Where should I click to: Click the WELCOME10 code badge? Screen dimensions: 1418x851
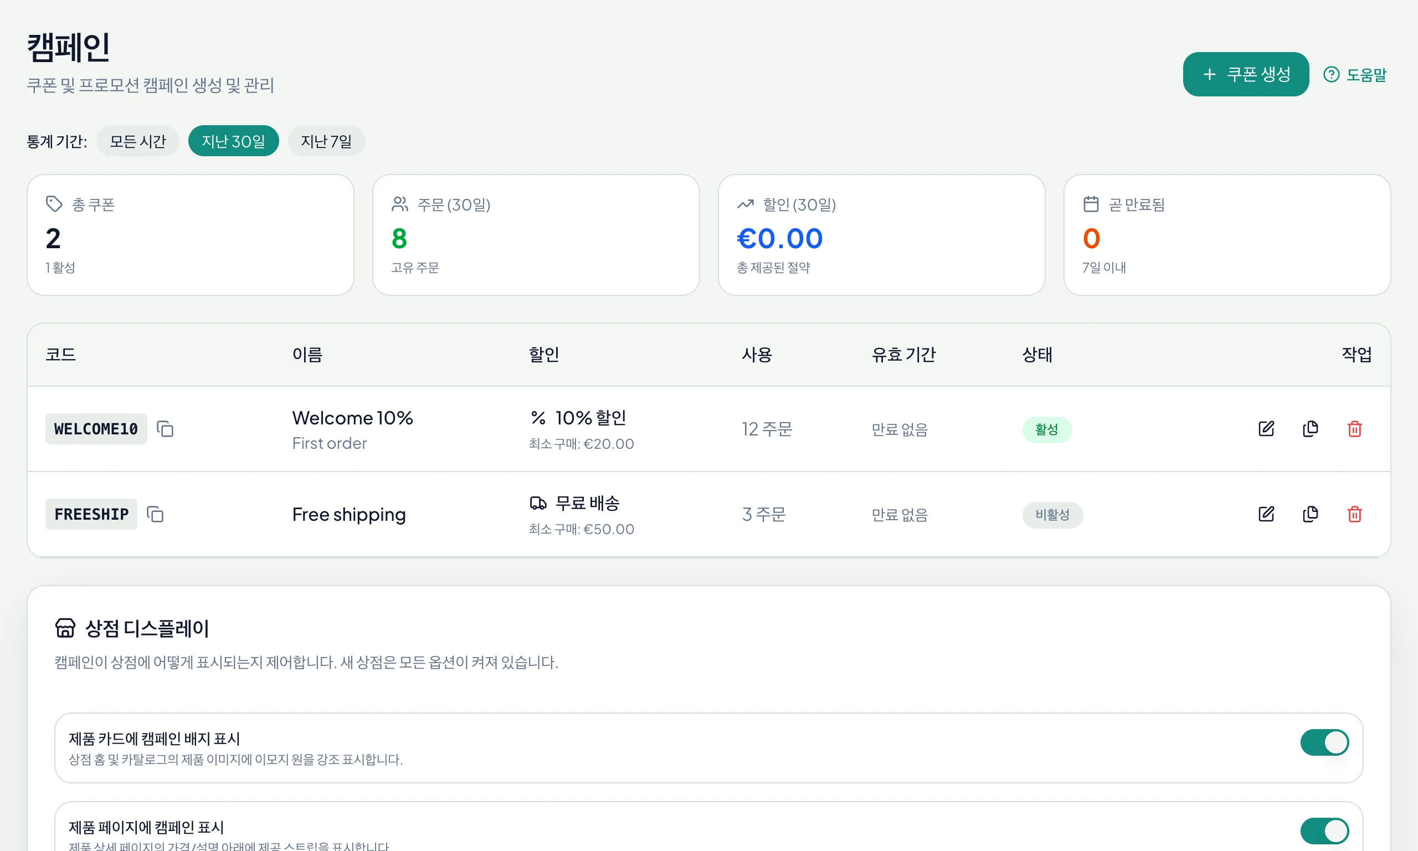coord(96,429)
